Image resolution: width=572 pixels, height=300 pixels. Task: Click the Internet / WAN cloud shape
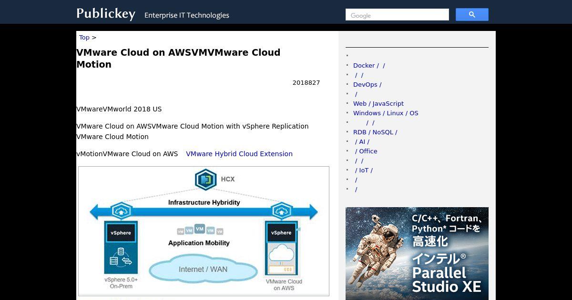tap(203, 270)
